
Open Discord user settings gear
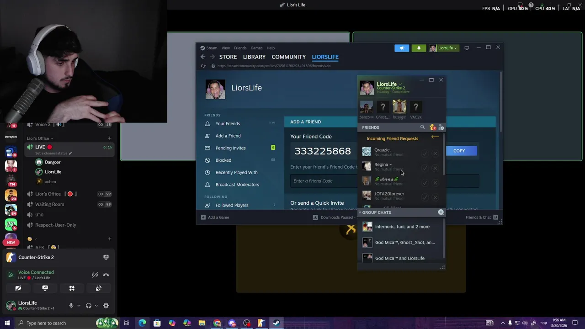(x=106, y=306)
